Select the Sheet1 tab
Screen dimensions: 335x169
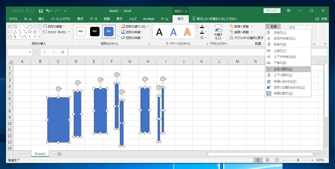[40, 154]
